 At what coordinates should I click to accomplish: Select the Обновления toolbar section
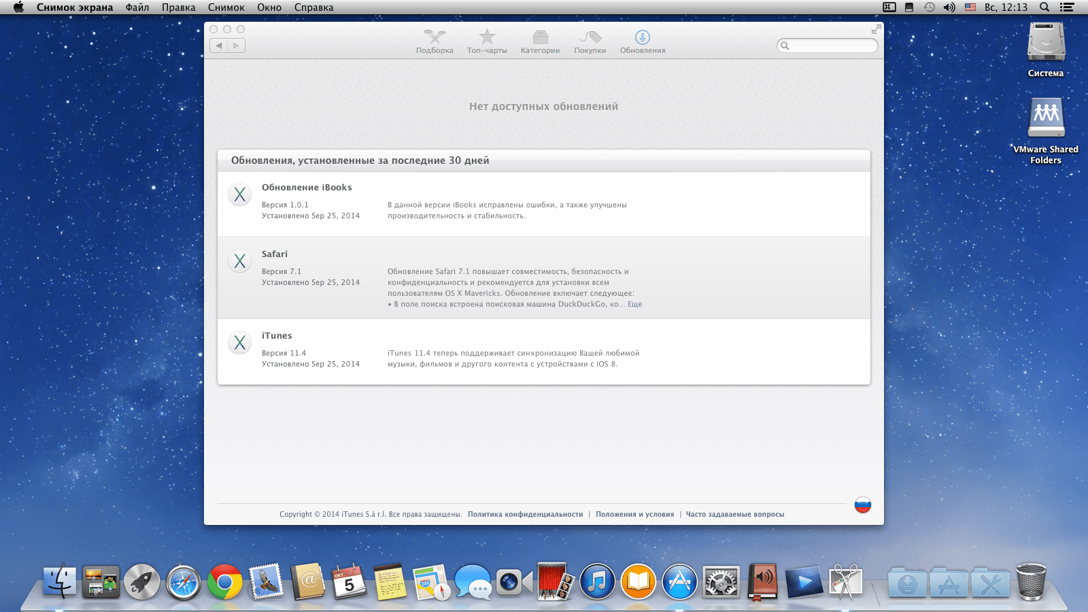(643, 41)
